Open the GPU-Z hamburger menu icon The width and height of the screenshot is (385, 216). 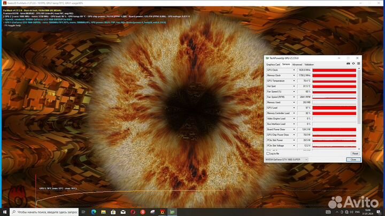[357, 65]
